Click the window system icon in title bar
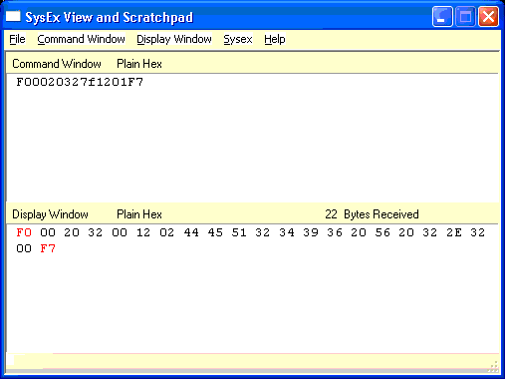 (x=13, y=16)
